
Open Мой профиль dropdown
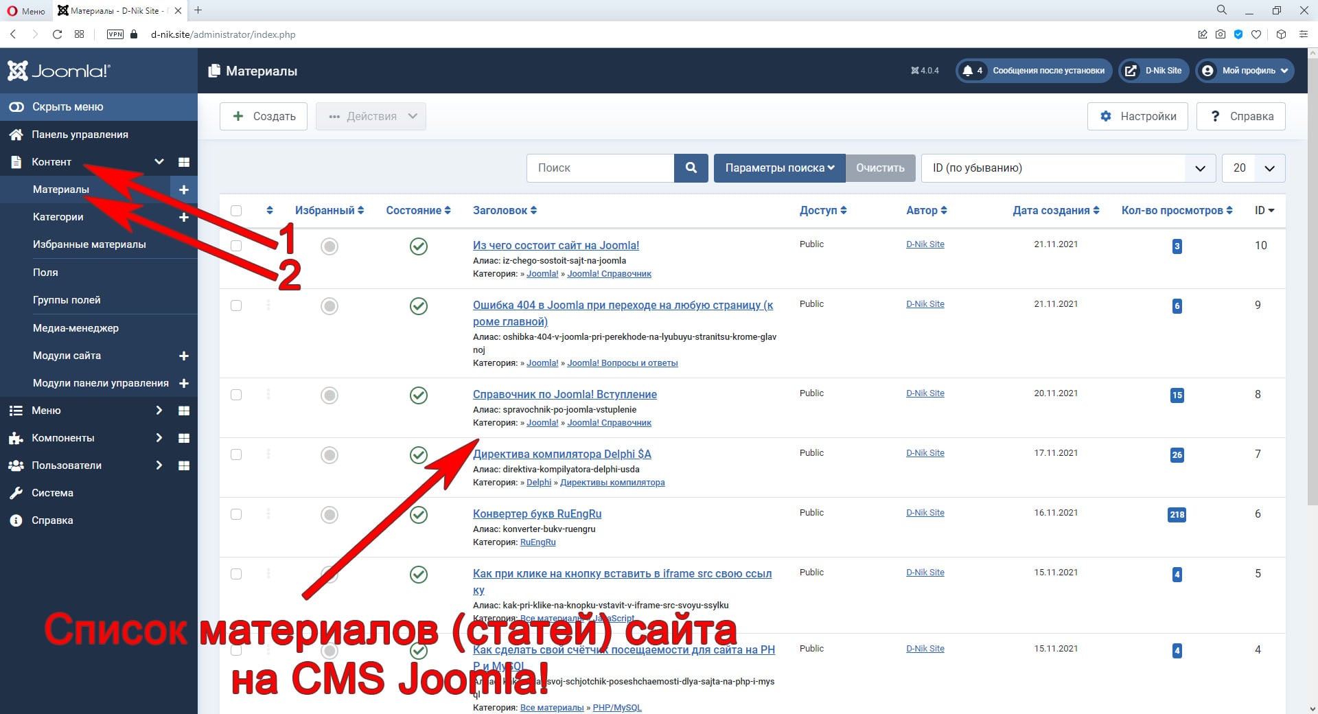(x=1245, y=70)
